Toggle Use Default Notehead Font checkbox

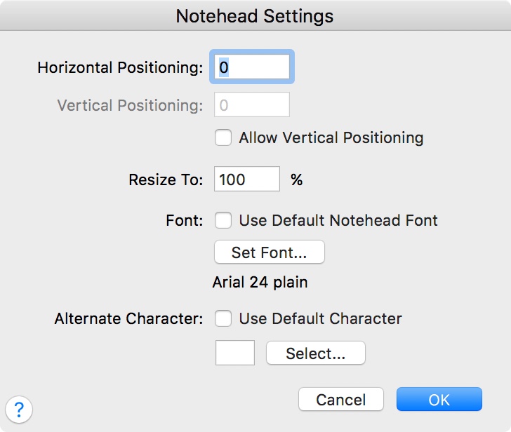[x=223, y=221]
